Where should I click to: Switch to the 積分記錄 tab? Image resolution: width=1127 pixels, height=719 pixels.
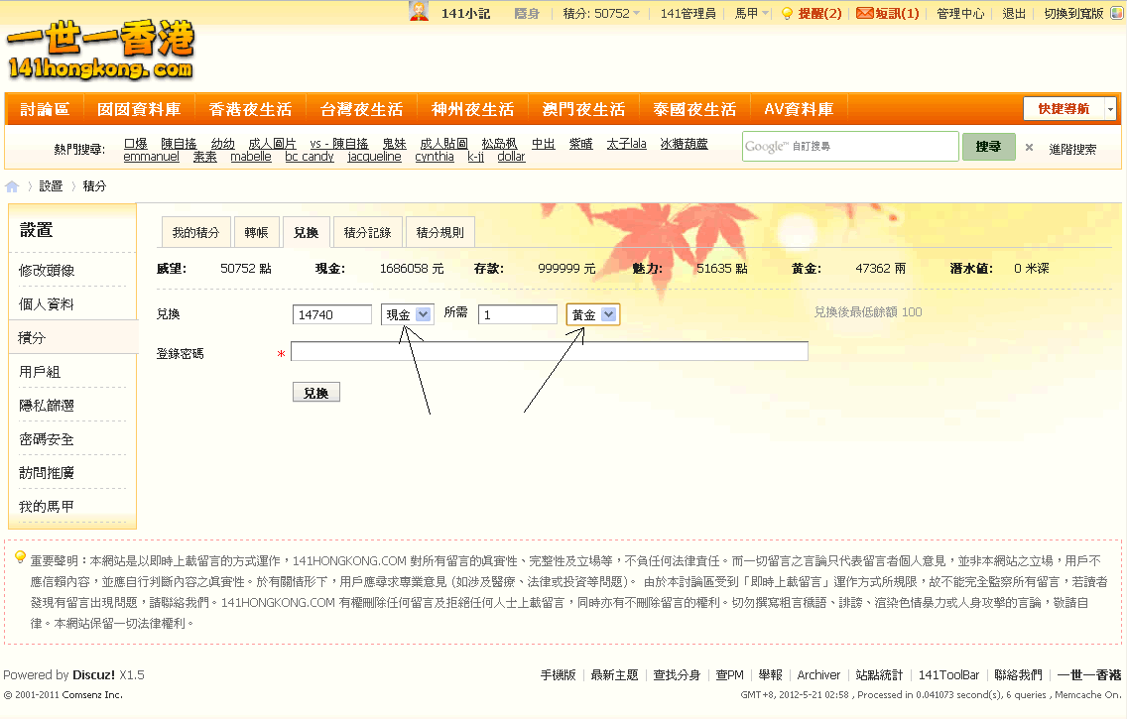[x=367, y=232]
